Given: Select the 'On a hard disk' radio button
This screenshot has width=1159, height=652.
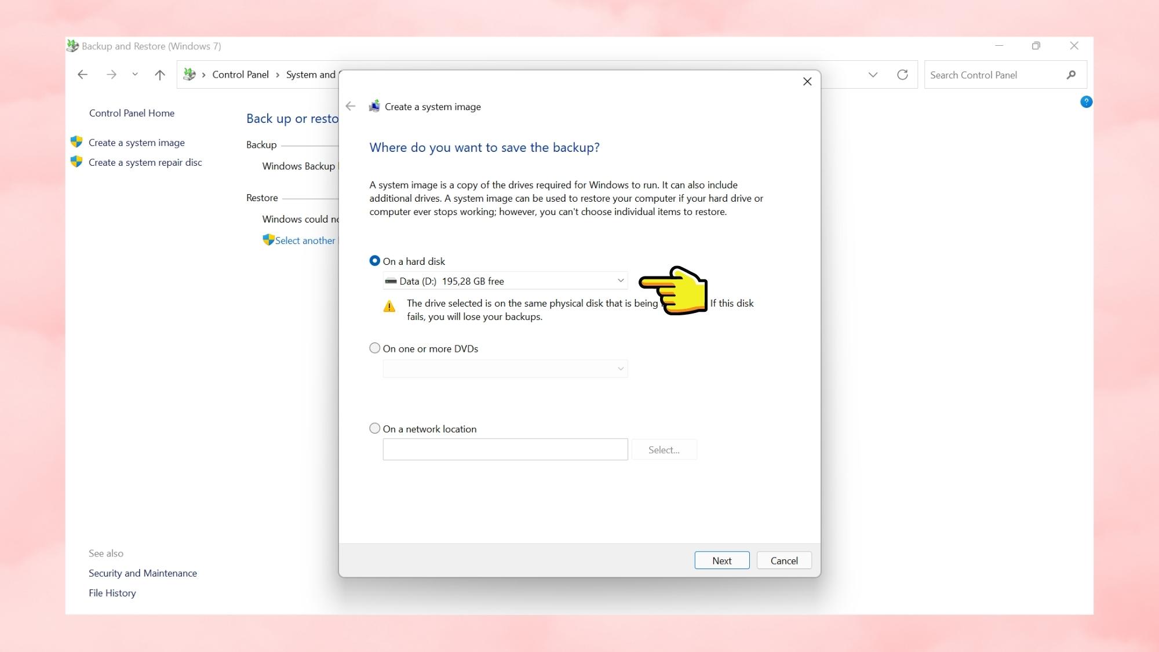Looking at the screenshot, I should [x=375, y=261].
